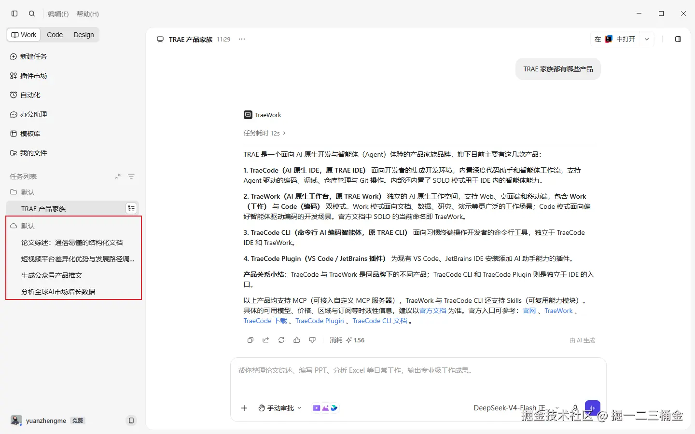Open the DeepSeek-V4-Flash model selector
This screenshot has height=434, width=695.
pyautogui.click(x=516, y=408)
